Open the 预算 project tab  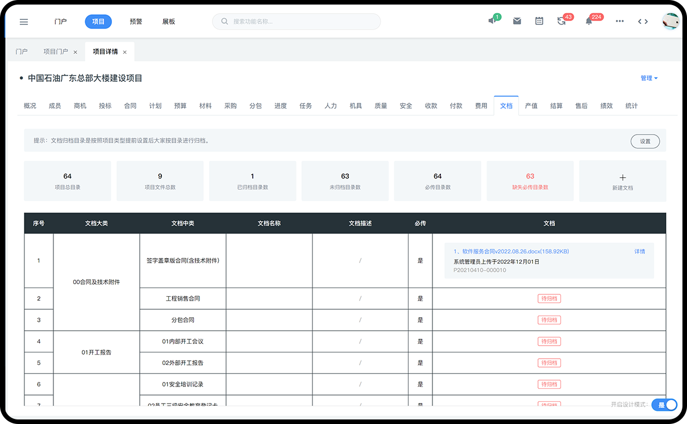pos(180,106)
